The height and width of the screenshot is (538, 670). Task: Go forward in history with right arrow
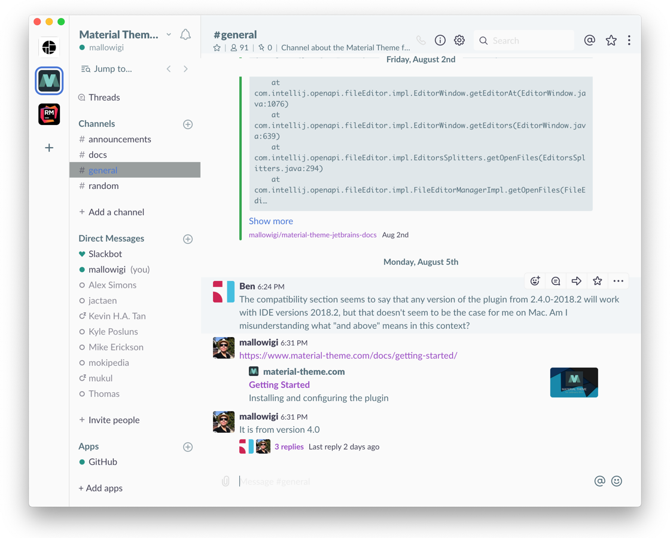(185, 69)
